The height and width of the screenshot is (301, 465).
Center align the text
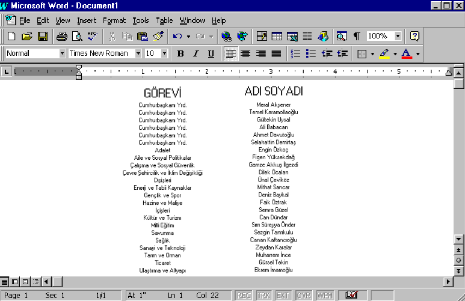245,53
